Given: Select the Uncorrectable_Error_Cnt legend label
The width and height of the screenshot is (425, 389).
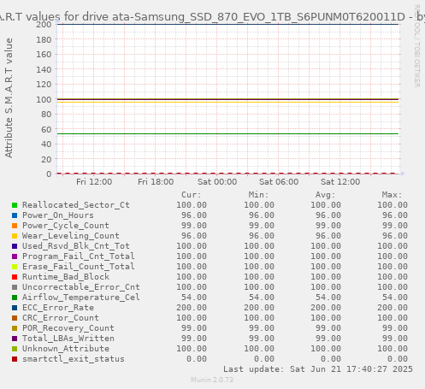Looking at the screenshot, I should click(81, 287).
